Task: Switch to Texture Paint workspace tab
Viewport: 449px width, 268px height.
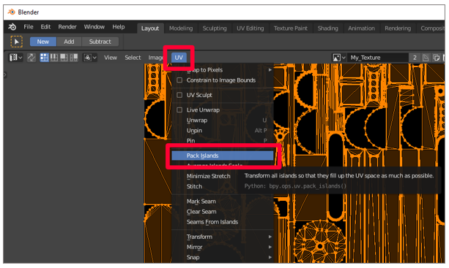Action: pyautogui.click(x=291, y=28)
